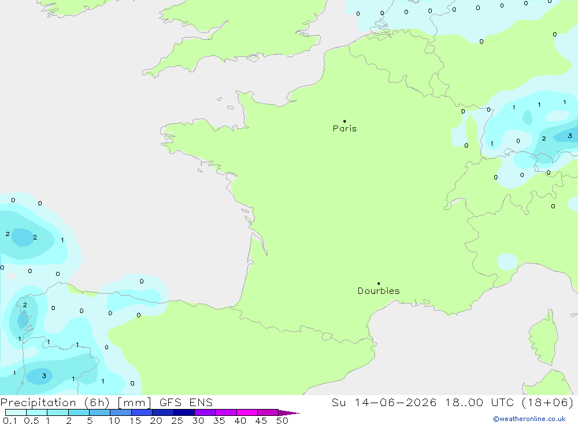Click the '0.5' legend scale value
The image size is (578, 424).
coord(31,421)
